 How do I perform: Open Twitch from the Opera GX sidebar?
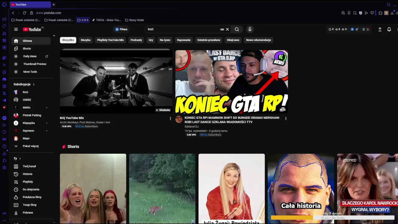click(4, 58)
